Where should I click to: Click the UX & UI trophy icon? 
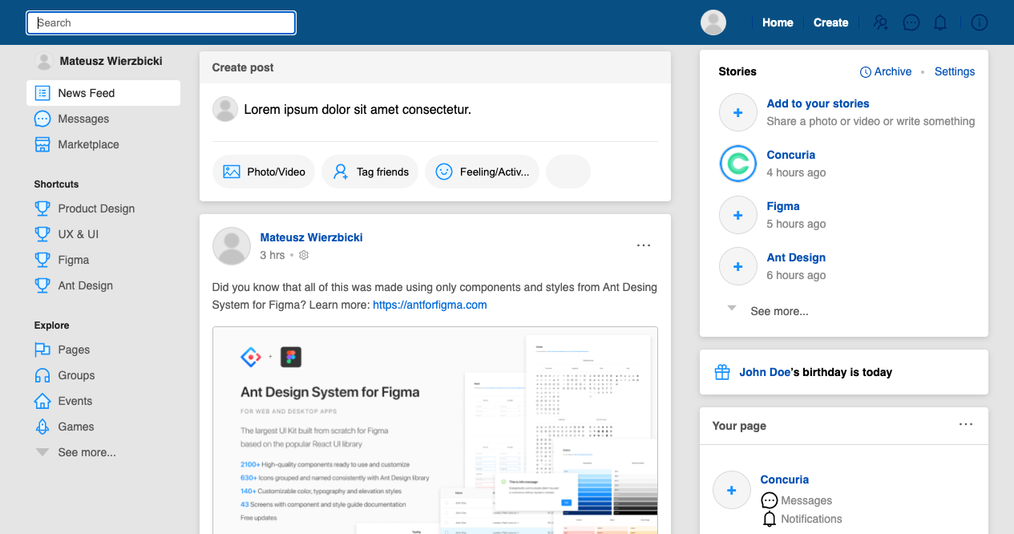[42, 234]
